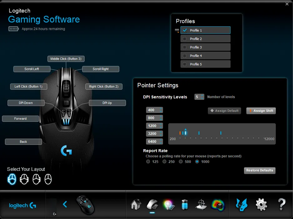The image size is (293, 219).
Task: Adjust the number of levels stepper
Action: 202,97
